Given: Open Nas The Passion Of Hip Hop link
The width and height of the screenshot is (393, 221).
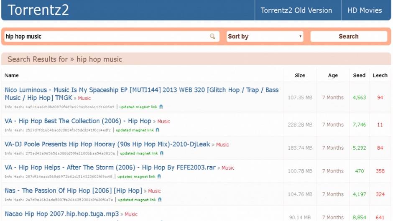Looking at the screenshot, I should point(73,191).
